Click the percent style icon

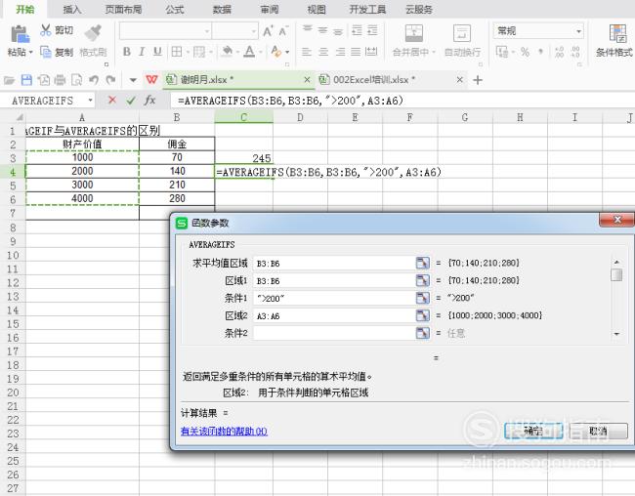(525, 52)
